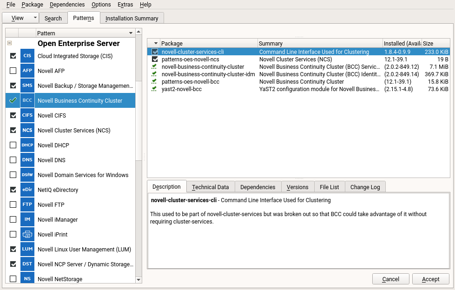Click the AFP pattern icon
Image resolution: width=455 pixels, height=290 pixels.
point(27,71)
